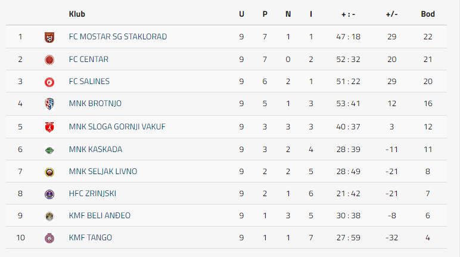
Task: Open the HFC ZRINJSKI club link
Action: point(94,194)
